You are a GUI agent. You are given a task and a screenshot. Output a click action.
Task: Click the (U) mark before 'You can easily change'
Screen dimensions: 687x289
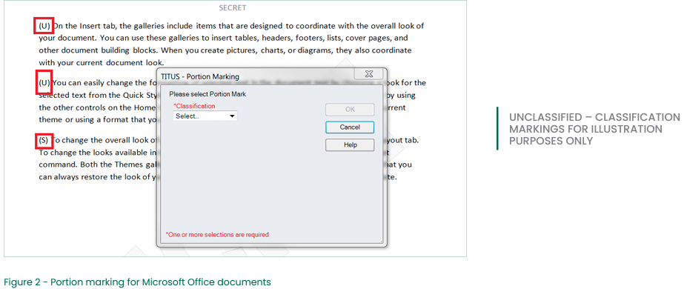pos(44,82)
